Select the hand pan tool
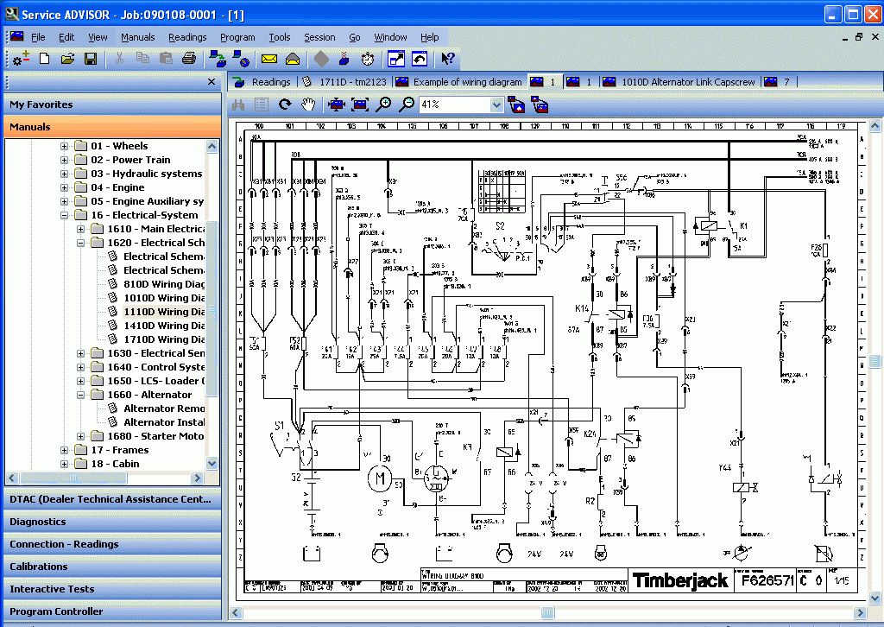The image size is (884, 627). (x=308, y=104)
